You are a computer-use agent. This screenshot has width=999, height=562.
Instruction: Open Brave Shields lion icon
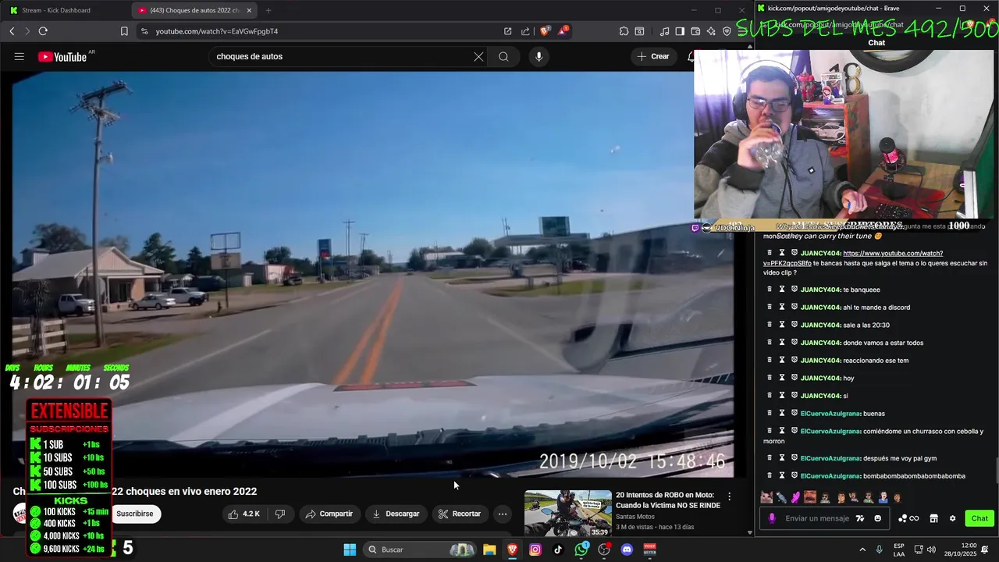[545, 31]
